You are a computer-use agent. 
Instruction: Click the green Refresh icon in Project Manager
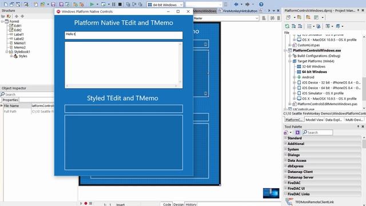point(287,26)
